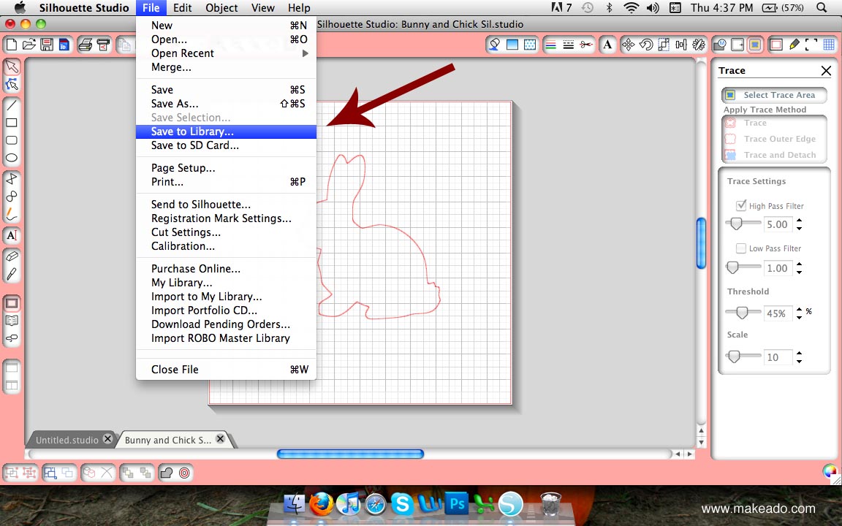The height and width of the screenshot is (526, 842).
Task: Open the Rotate panel icon
Action: 646,45
